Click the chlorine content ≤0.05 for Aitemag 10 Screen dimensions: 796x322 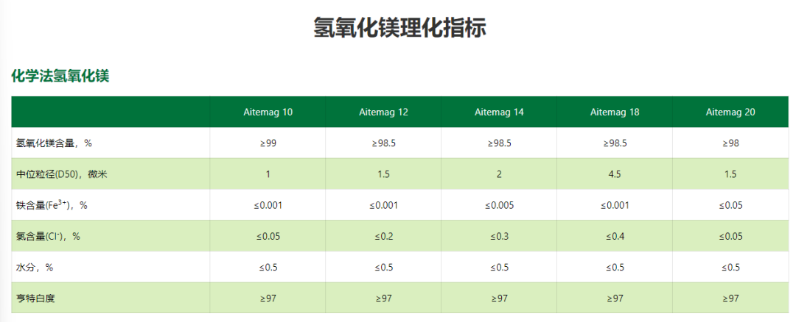point(268,237)
